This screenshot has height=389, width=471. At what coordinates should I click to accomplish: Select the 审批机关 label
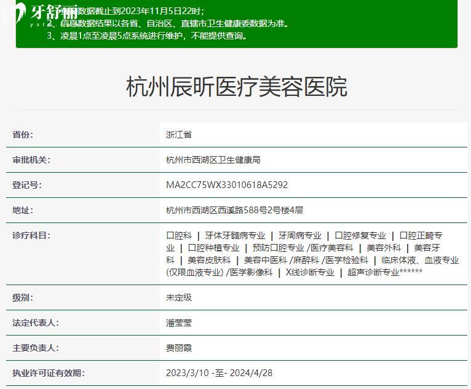pos(31,160)
